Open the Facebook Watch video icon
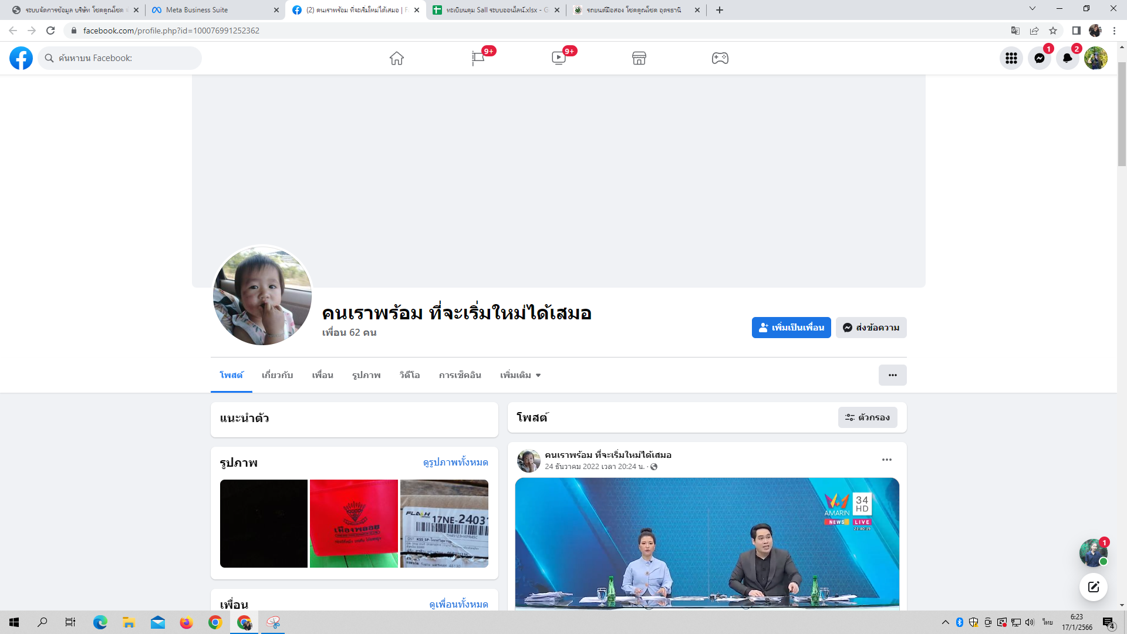1127x634 pixels. click(x=558, y=58)
